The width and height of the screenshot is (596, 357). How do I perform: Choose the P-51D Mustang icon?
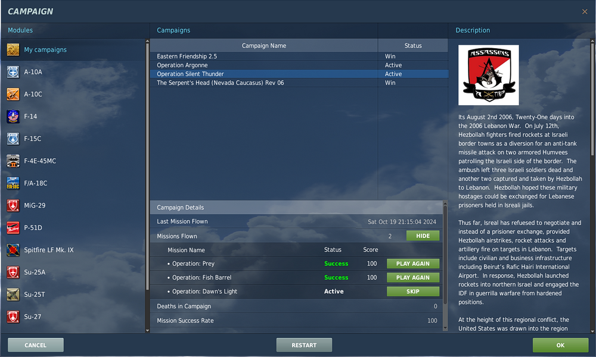coord(13,228)
